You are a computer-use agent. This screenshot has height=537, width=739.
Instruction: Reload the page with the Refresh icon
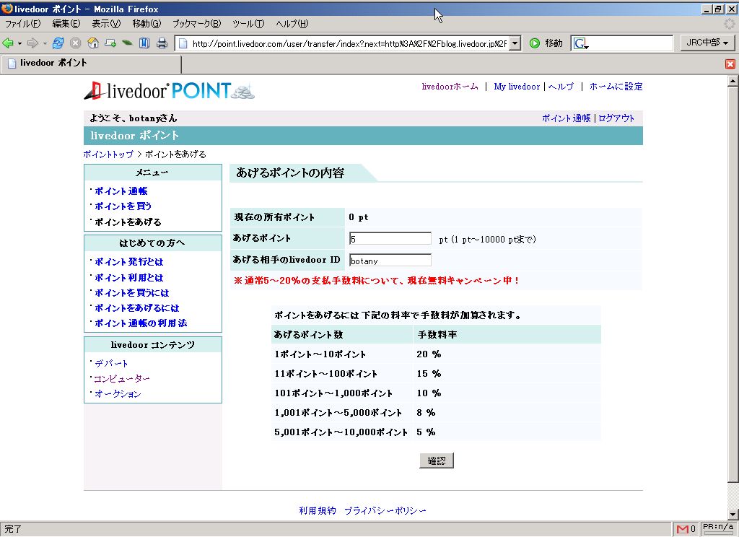point(58,43)
